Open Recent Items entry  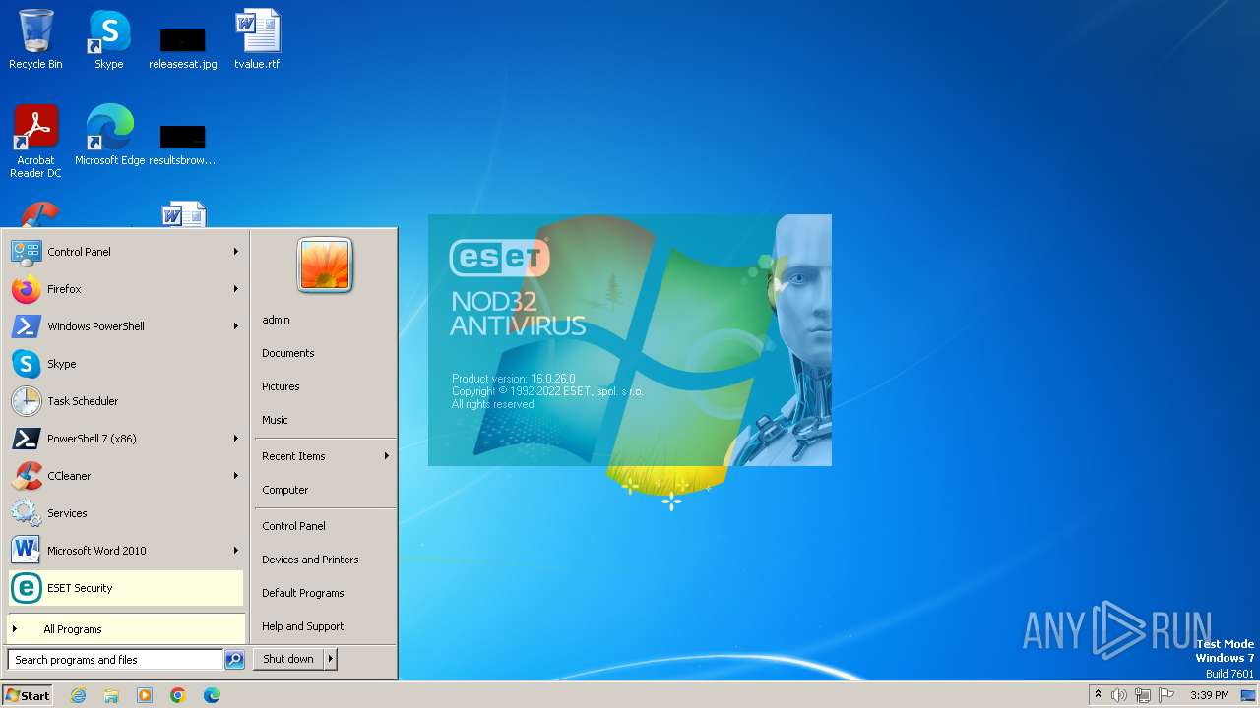(325, 456)
